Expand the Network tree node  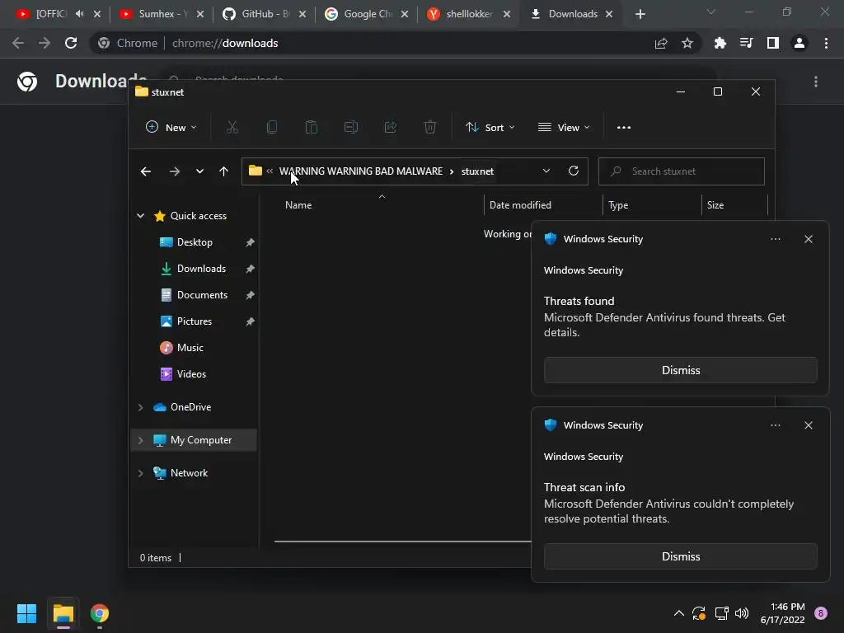140,473
